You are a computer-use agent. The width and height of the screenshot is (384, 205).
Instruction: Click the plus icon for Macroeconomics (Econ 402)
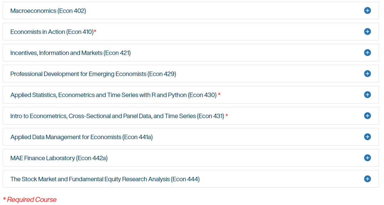point(367,11)
